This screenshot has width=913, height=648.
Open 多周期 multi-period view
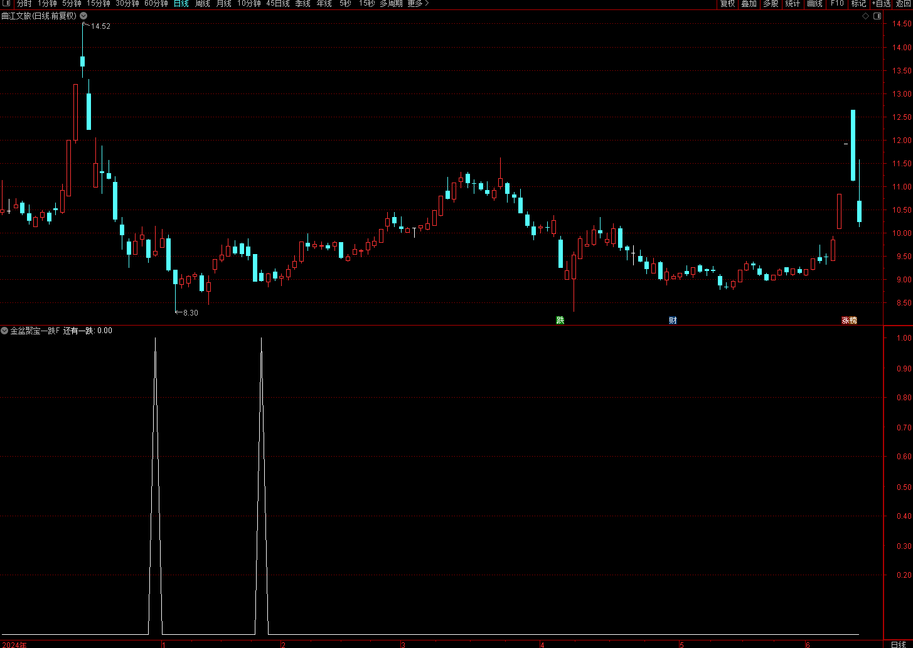pyautogui.click(x=391, y=4)
